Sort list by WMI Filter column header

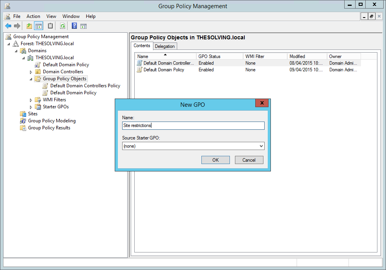pos(265,56)
